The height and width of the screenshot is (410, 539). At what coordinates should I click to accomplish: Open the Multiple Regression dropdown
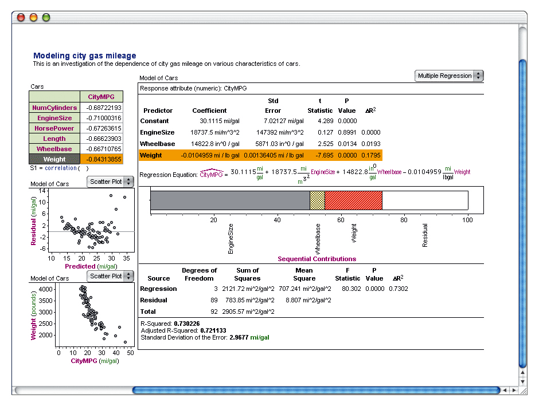click(x=449, y=76)
